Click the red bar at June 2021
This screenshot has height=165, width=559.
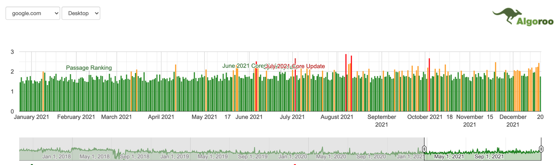(x=256, y=86)
